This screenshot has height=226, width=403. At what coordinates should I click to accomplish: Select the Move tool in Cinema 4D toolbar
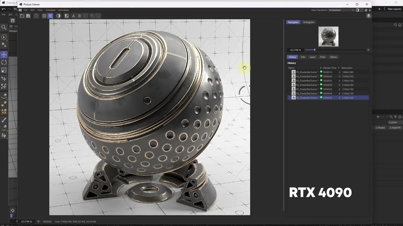pos(4,55)
